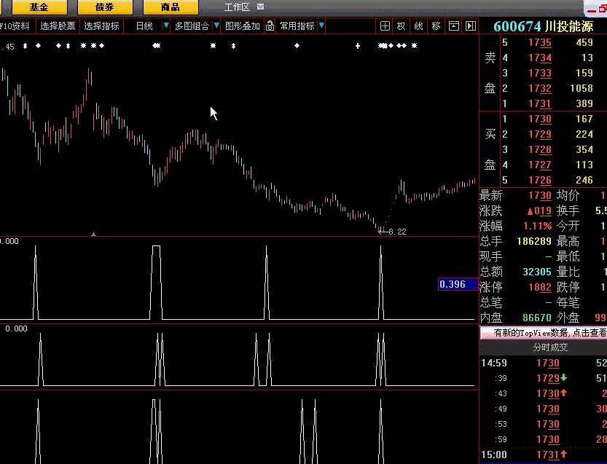Image resolution: width=607 pixels, height=464 pixels.
Task: Click buy level 3 price 1728
Action: pos(540,149)
